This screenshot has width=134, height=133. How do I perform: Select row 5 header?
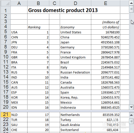[x=6, y=32]
